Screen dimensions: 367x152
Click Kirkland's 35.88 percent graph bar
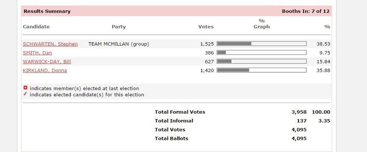[x=261, y=70]
